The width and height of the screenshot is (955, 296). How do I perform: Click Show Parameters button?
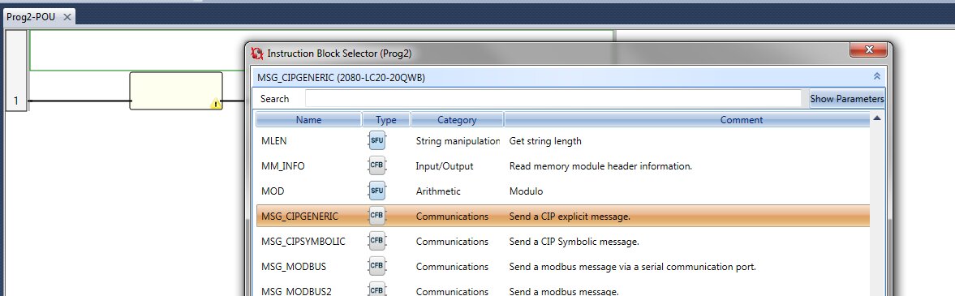[x=846, y=99]
